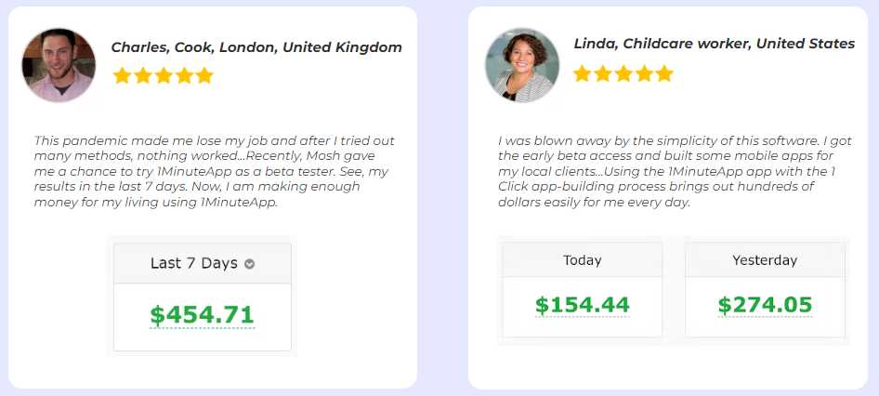Image resolution: width=879 pixels, height=396 pixels.
Task: Click the $274.05 earnings amount
Action: (765, 305)
